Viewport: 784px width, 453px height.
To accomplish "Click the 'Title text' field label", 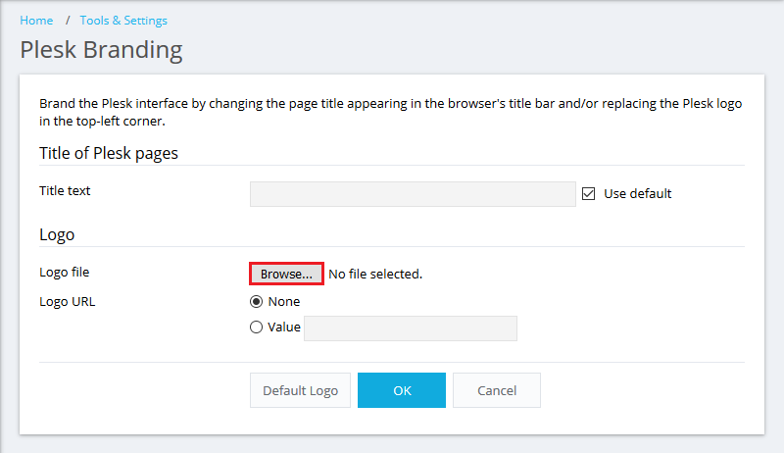I will (x=65, y=191).
